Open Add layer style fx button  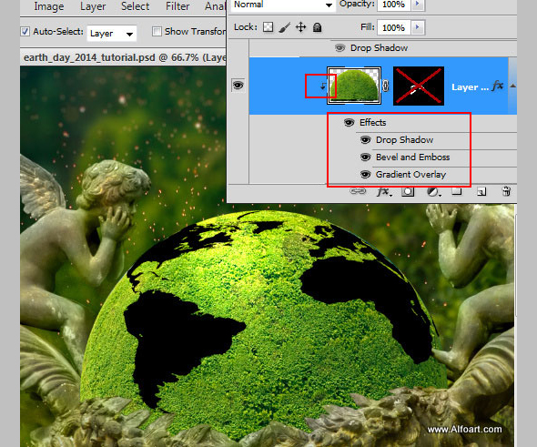click(x=384, y=192)
